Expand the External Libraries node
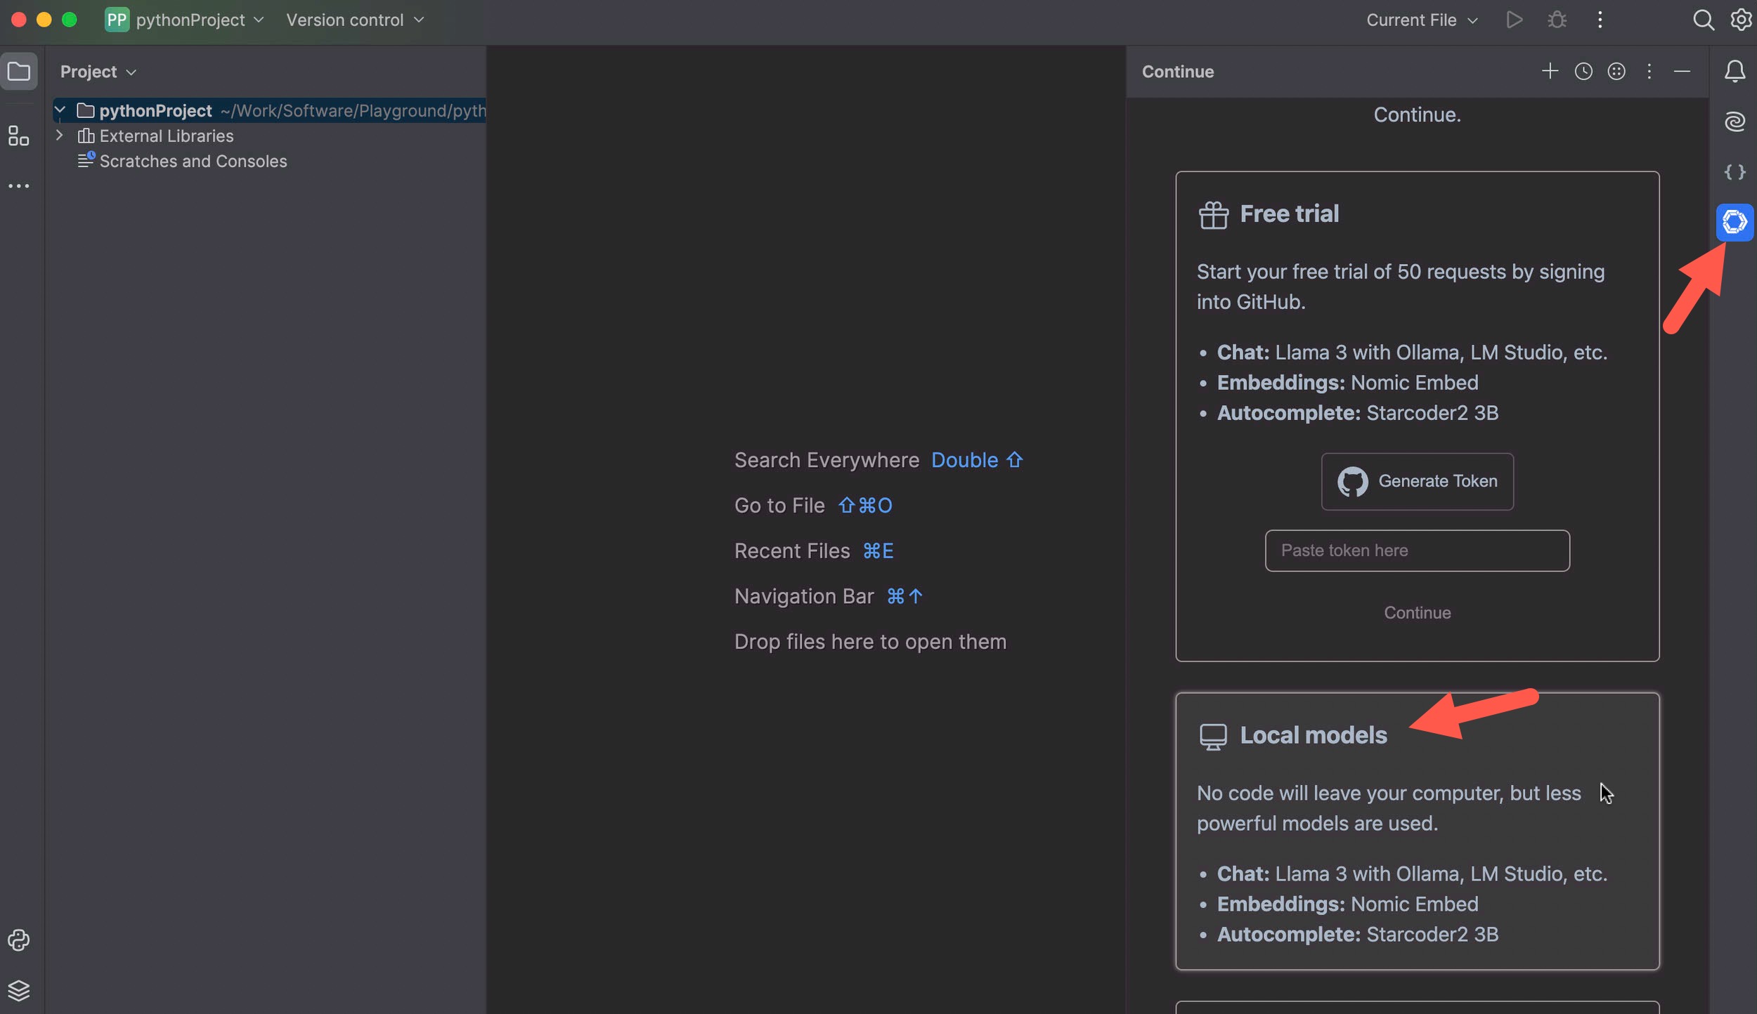 (60, 135)
